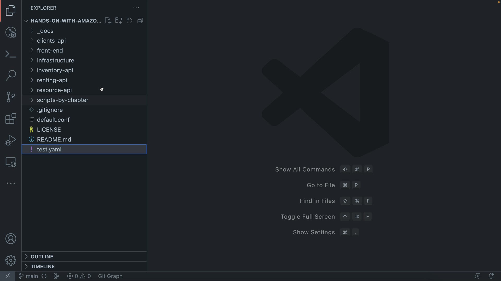
Task: Open Git Graph from status bar
Action: click(x=110, y=276)
